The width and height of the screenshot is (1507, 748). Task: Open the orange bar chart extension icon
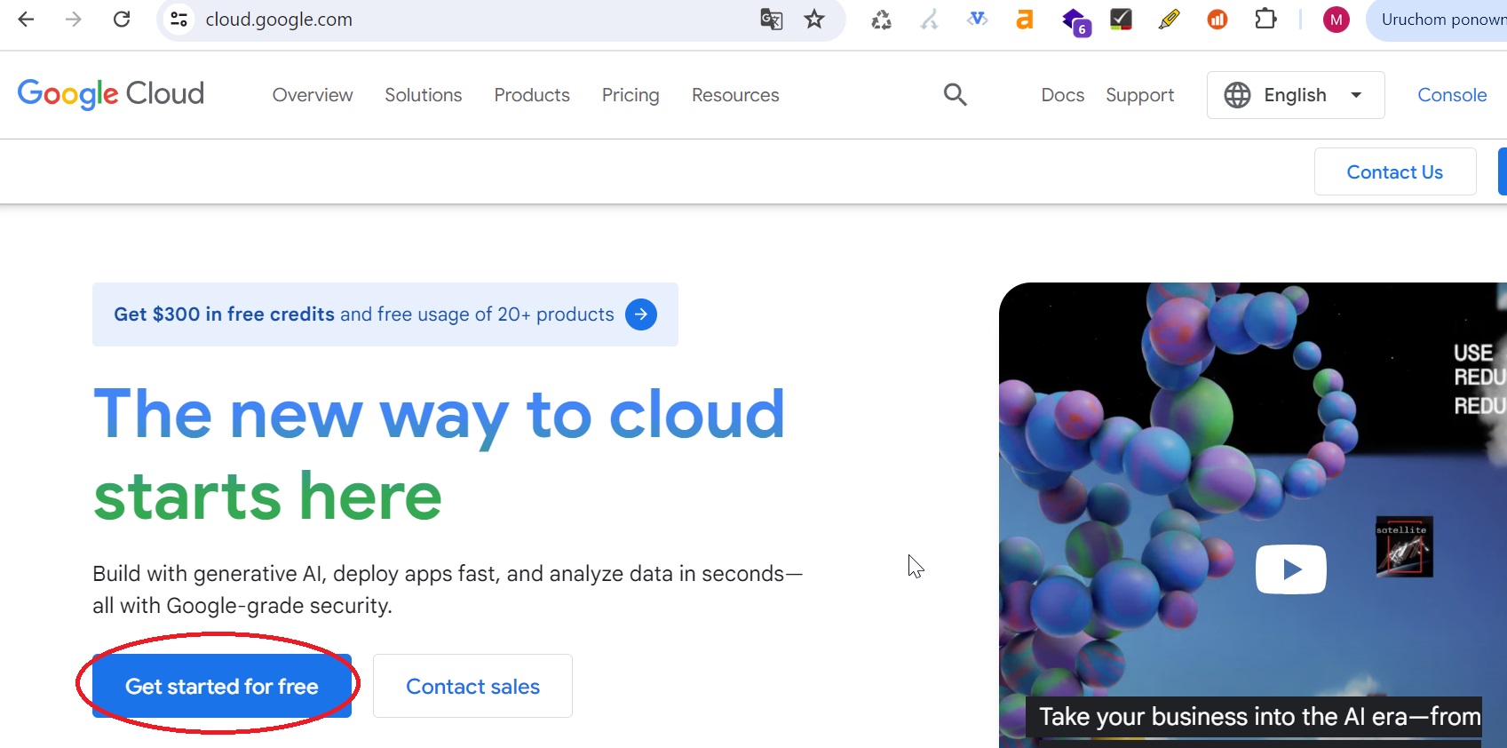click(x=1217, y=20)
